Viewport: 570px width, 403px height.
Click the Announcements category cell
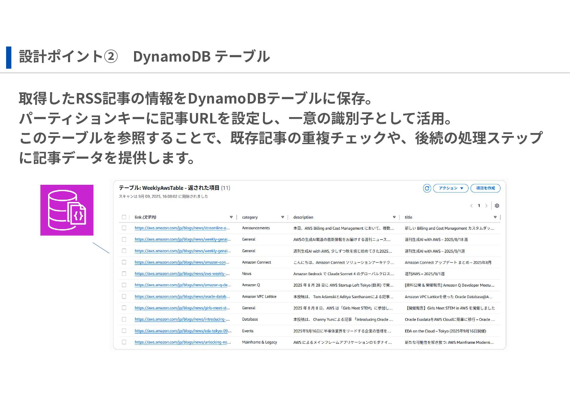[256, 228]
